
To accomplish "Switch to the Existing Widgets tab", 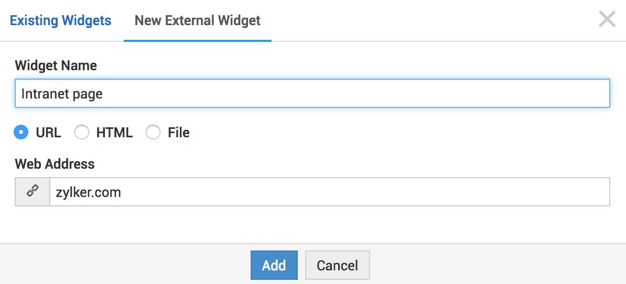I will [x=61, y=21].
